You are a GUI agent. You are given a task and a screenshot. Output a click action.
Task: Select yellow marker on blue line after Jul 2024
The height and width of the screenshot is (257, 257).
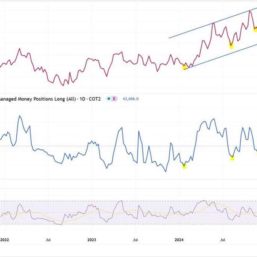pos(232,158)
